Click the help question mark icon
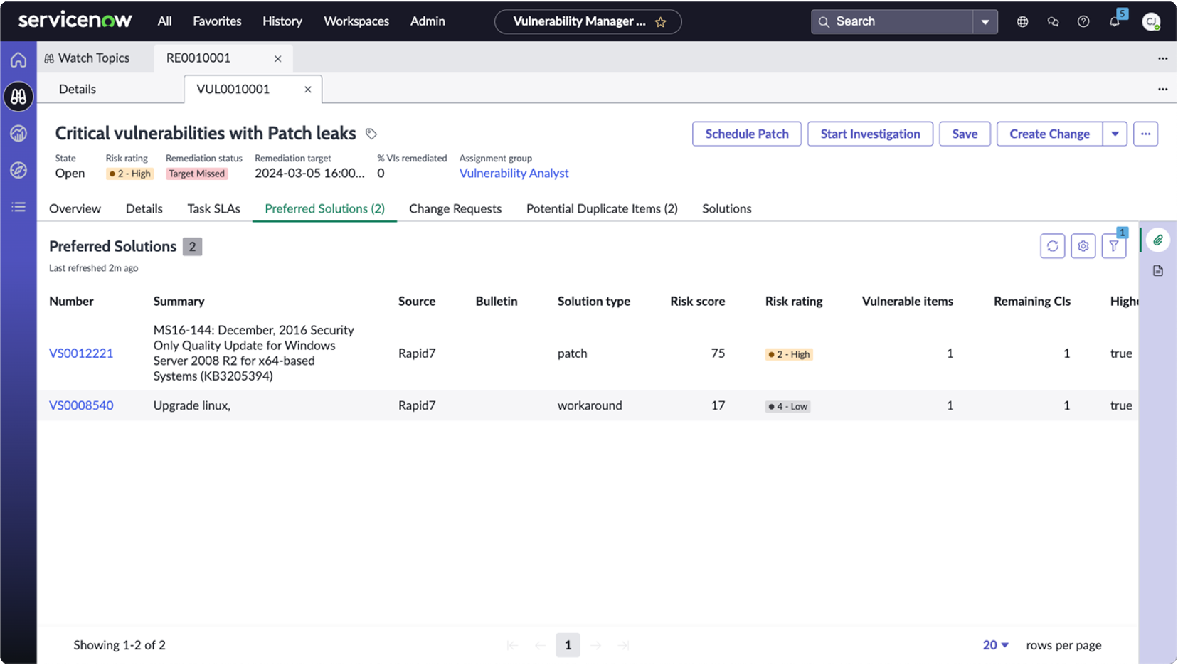Image resolution: width=1178 pixels, height=665 pixels. pyautogui.click(x=1083, y=21)
